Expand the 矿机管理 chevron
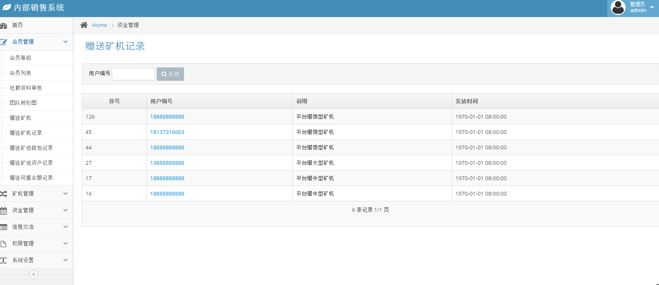 (65, 193)
